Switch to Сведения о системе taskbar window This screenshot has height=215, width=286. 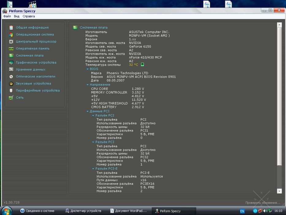tap(37, 211)
